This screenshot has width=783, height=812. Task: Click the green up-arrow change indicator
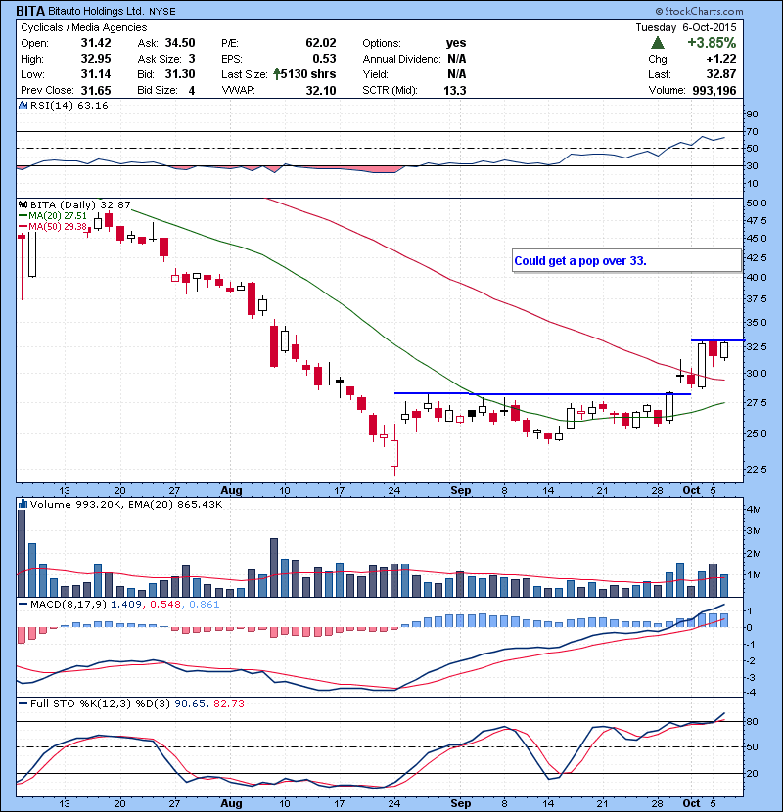tap(657, 43)
